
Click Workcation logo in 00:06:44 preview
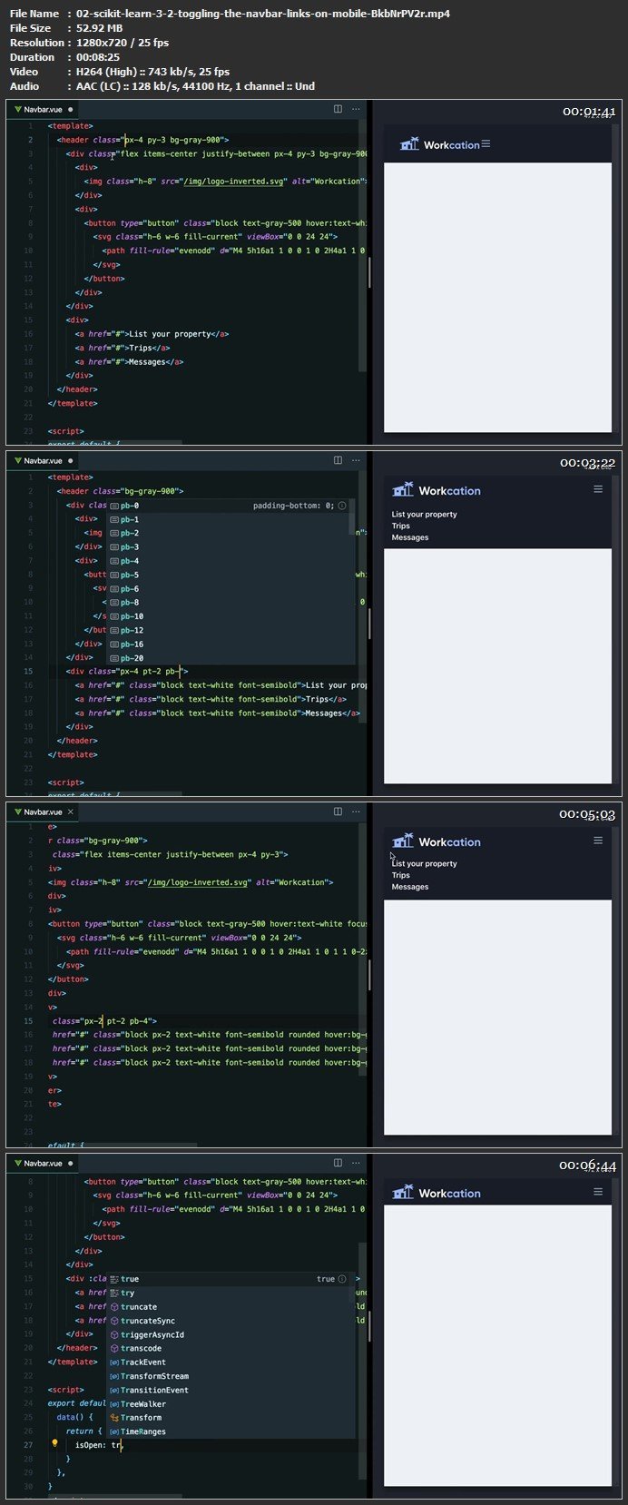[x=437, y=1193]
